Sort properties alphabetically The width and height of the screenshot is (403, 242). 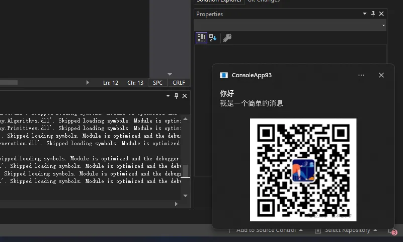(213, 38)
